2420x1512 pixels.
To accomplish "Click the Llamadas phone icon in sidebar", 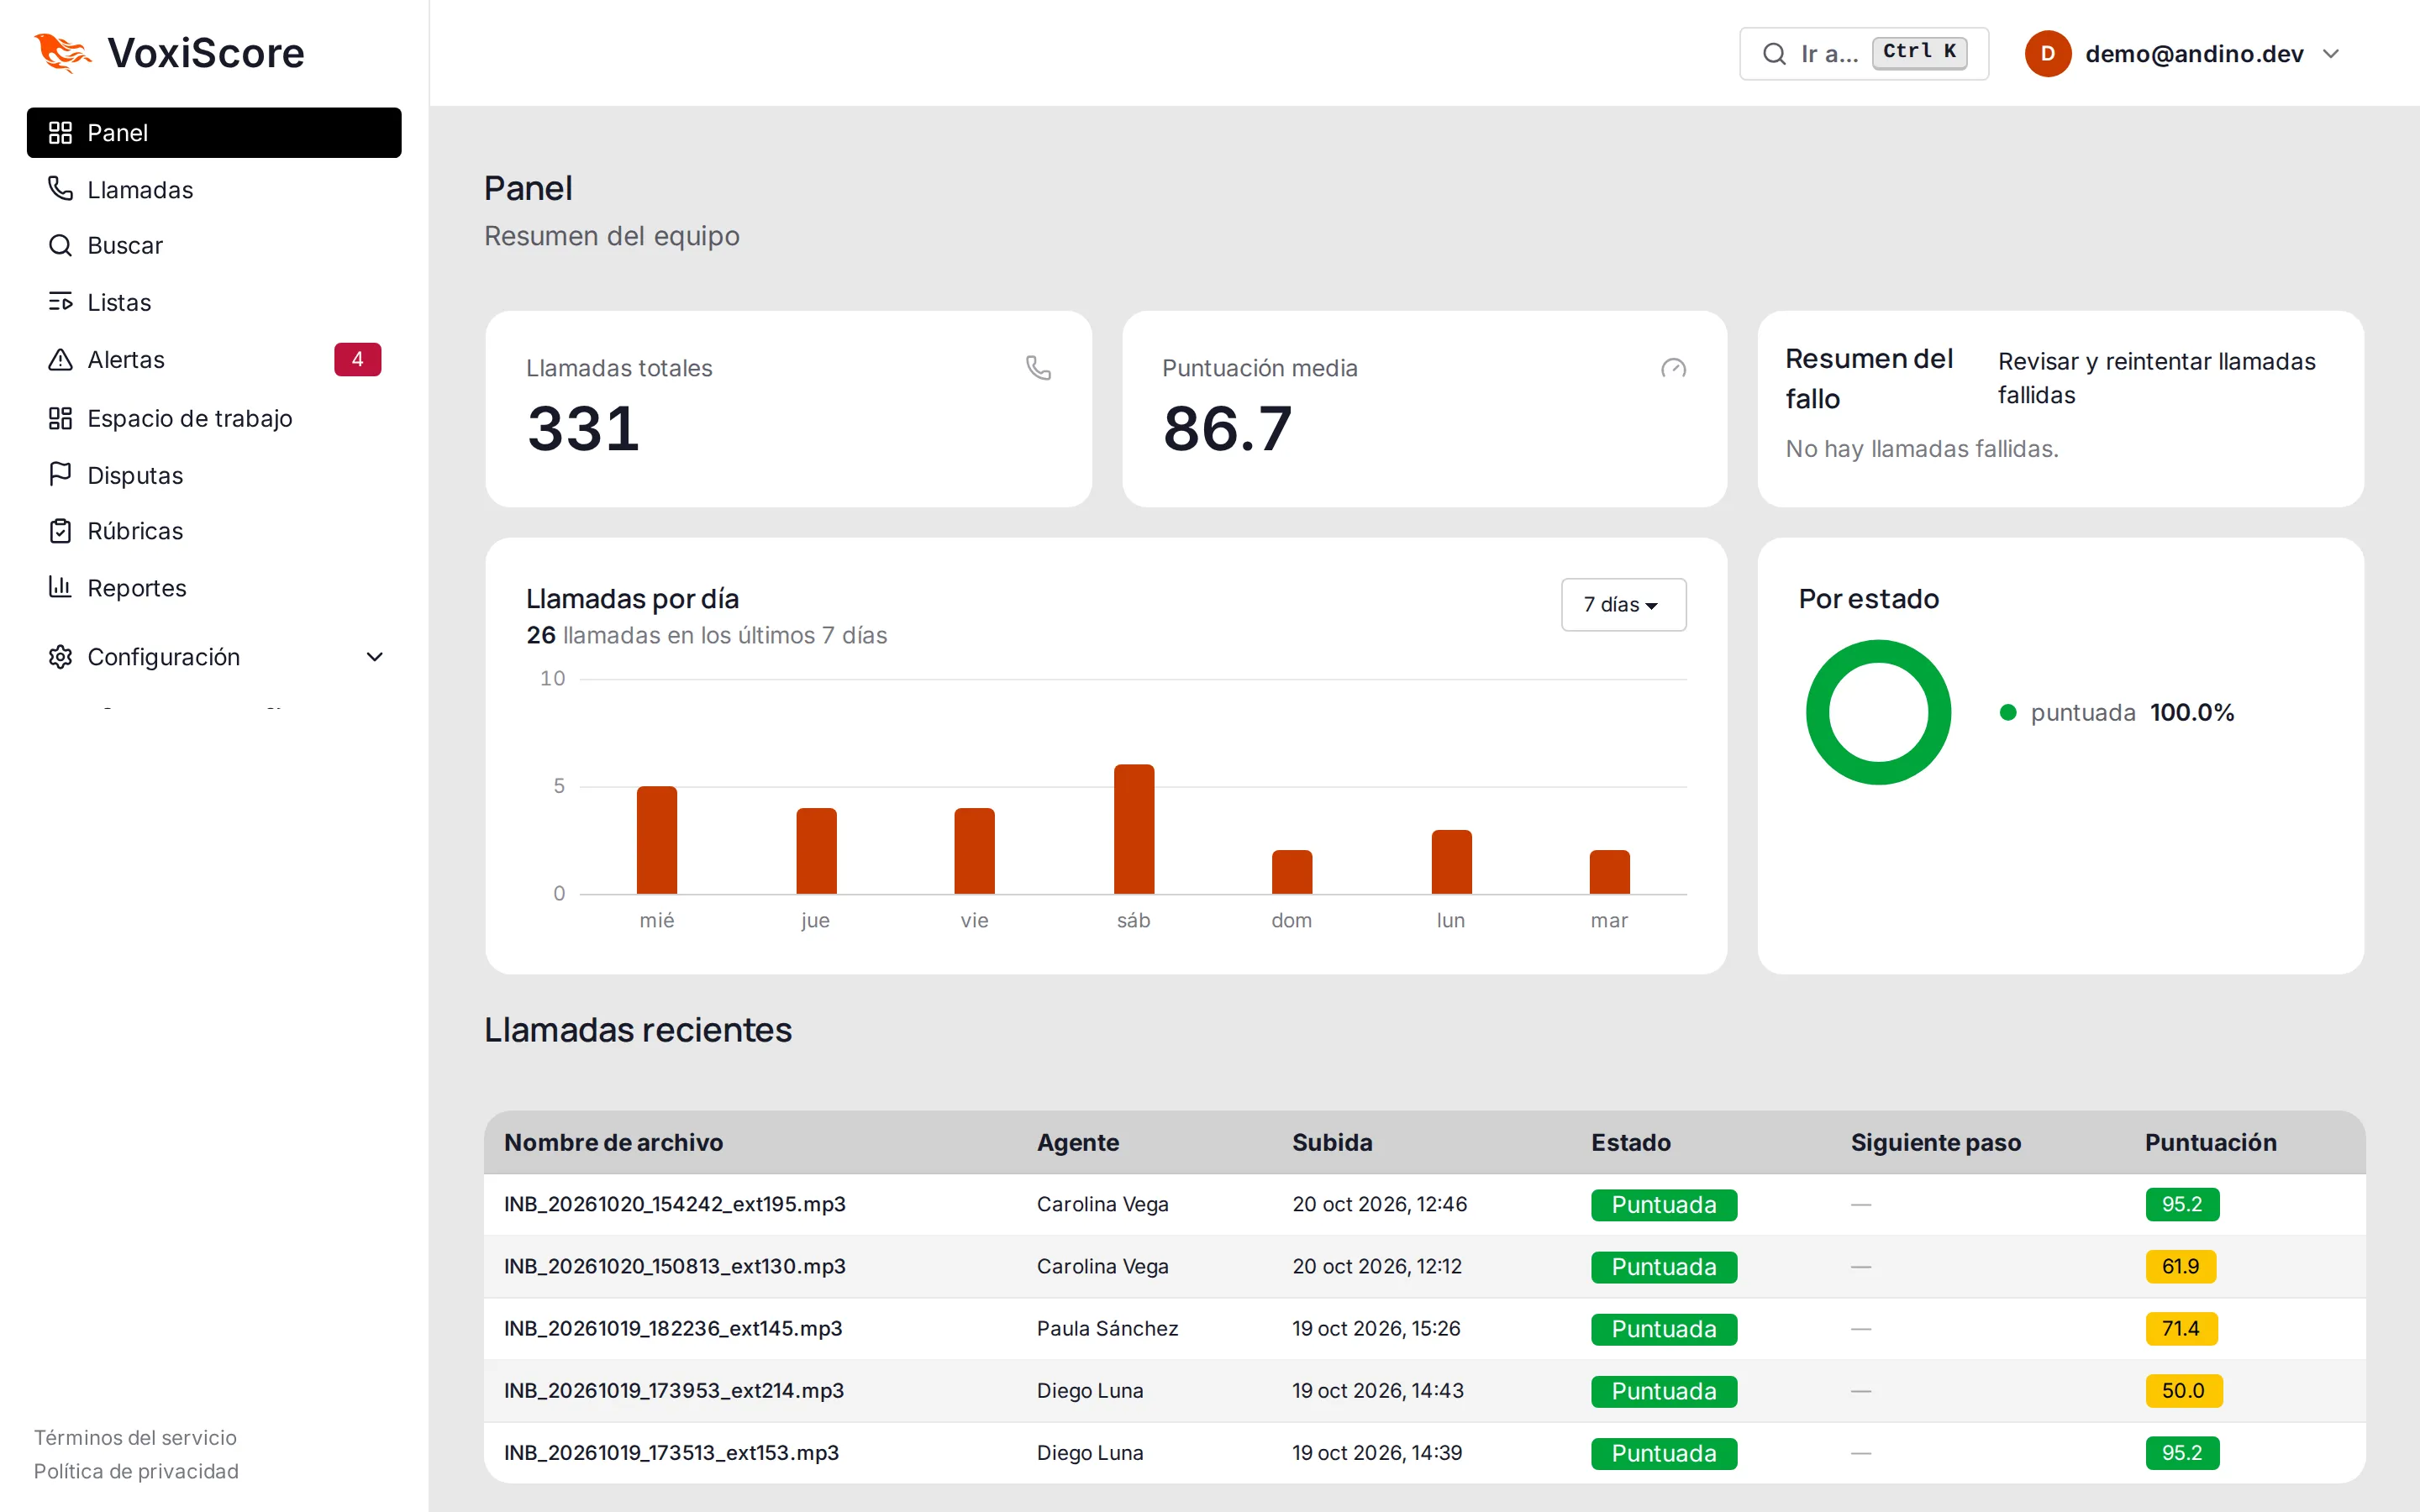I will [60, 189].
